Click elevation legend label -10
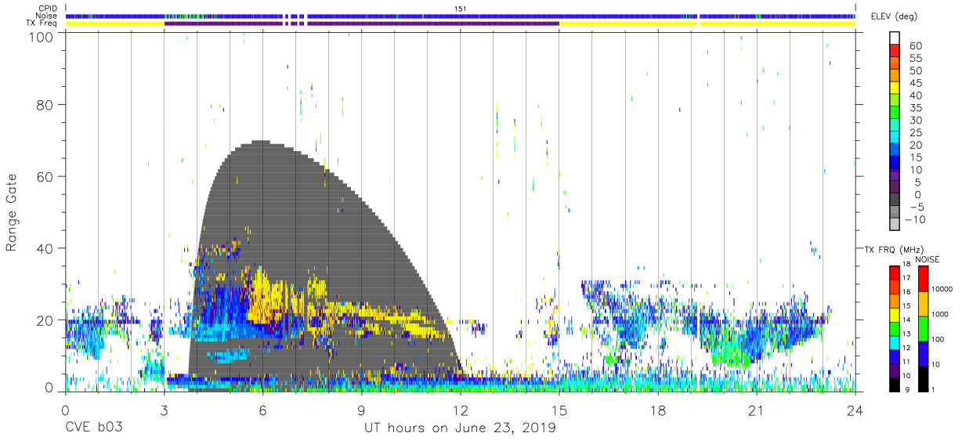Image resolution: width=962 pixels, height=444 pixels. pos(916,220)
